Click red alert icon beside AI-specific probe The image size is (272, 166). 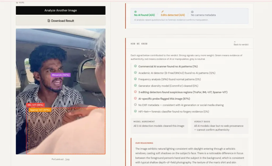(135, 98)
